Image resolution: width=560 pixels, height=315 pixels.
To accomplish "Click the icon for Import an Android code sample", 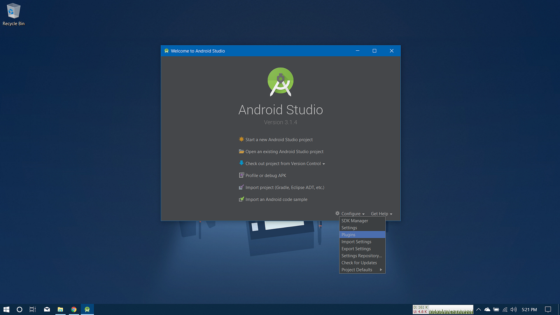I will (241, 199).
